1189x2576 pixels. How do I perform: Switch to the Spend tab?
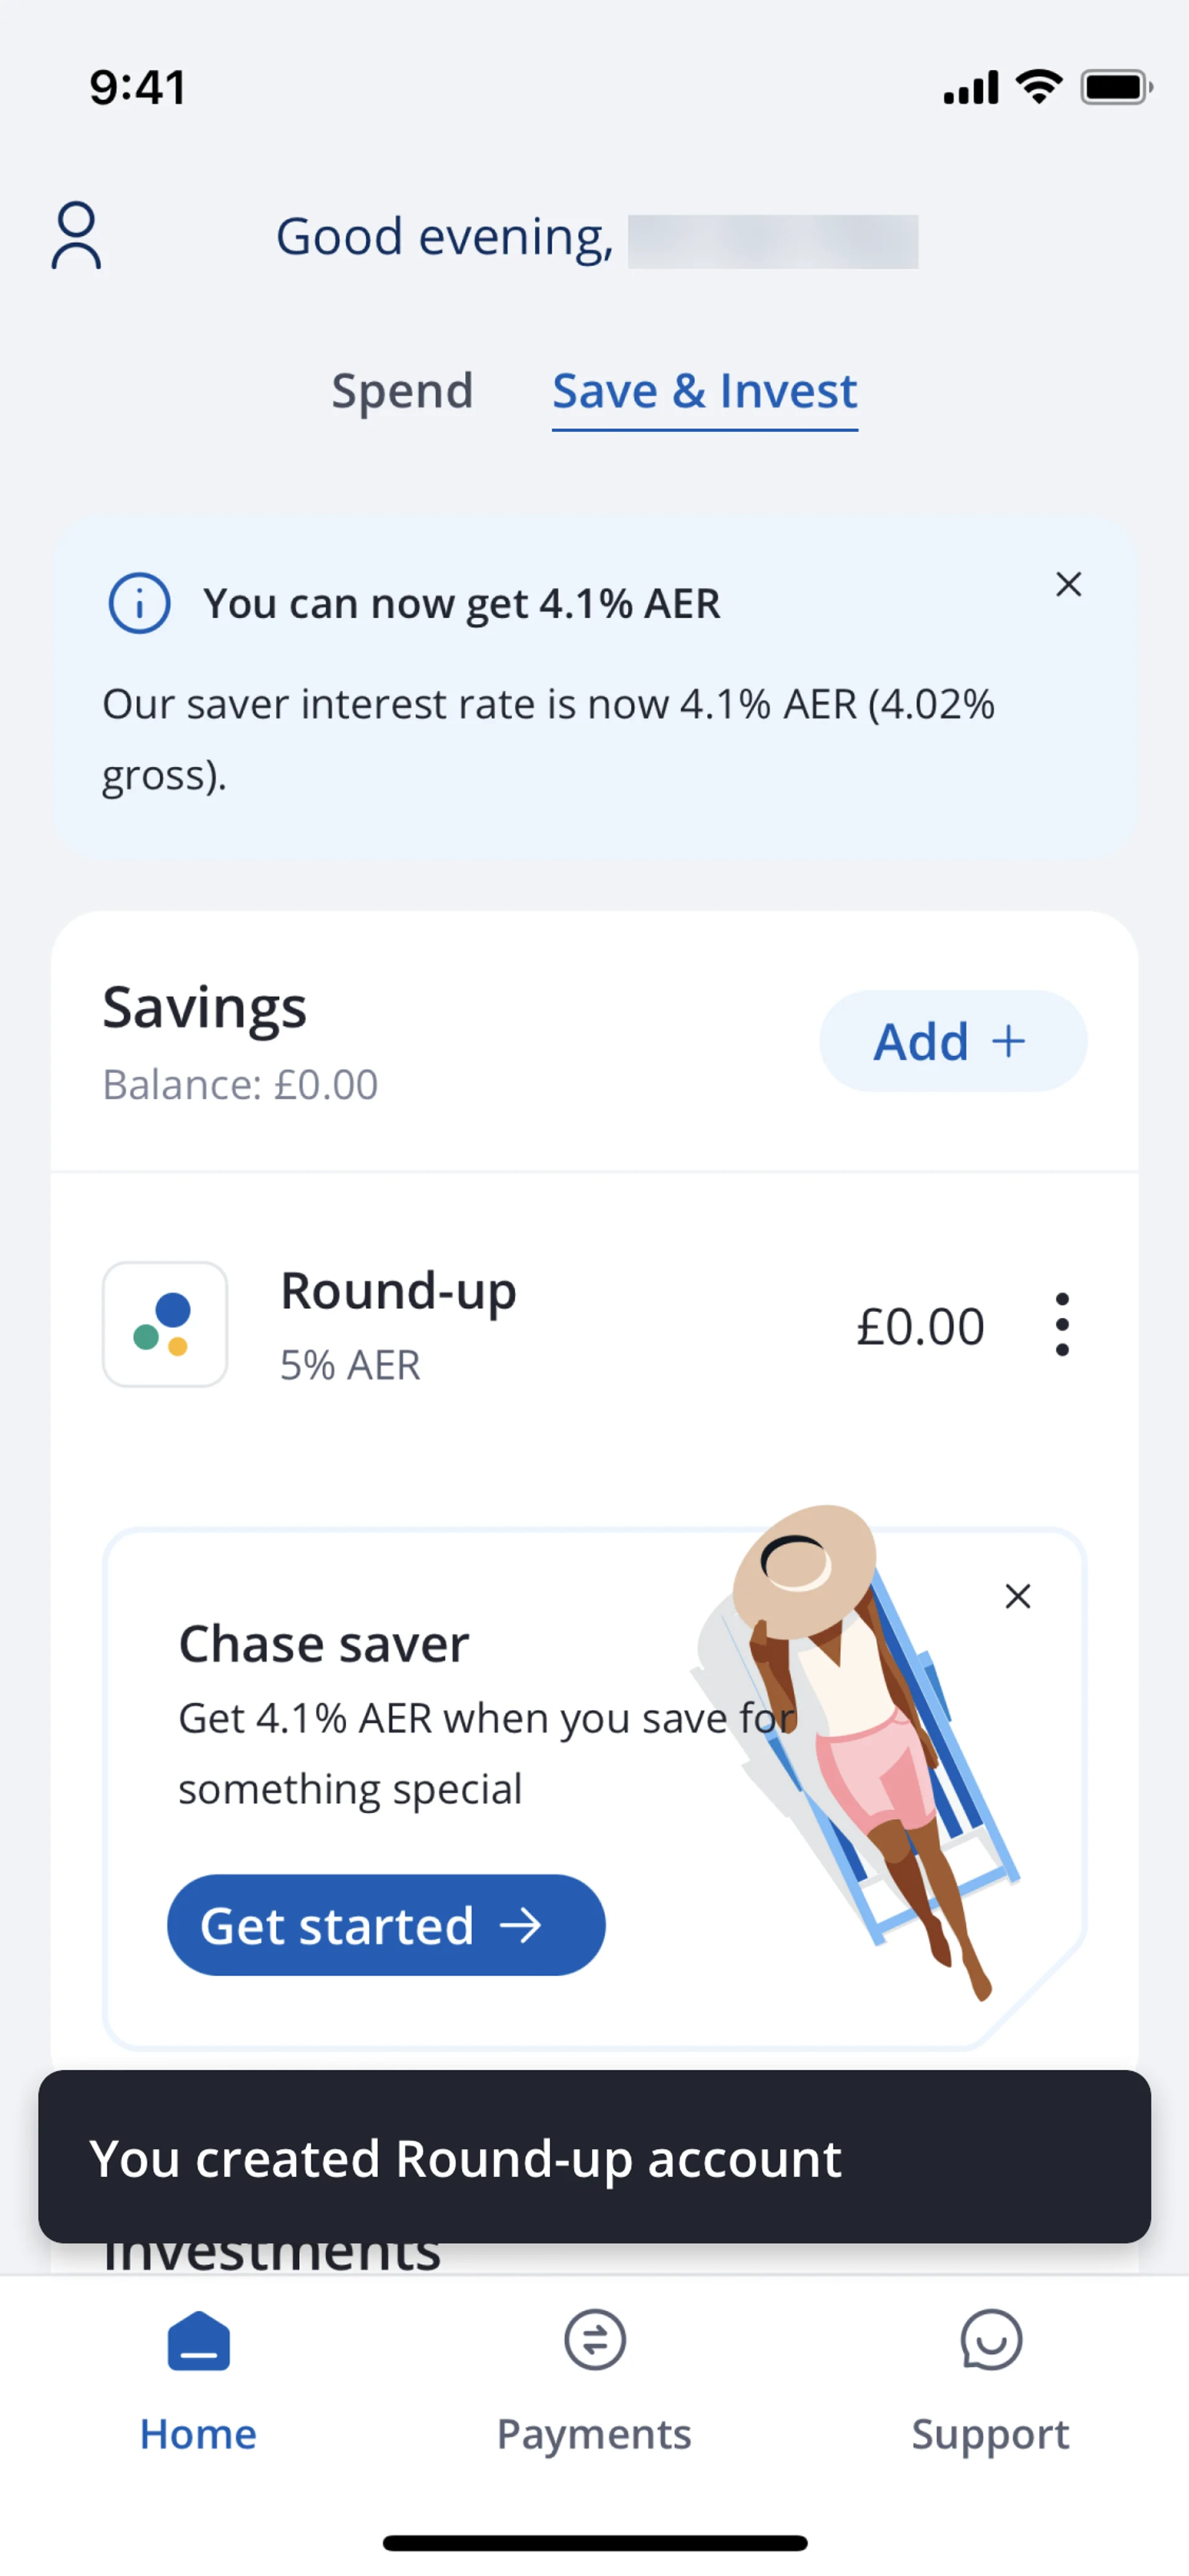pyautogui.click(x=402, y=391)
